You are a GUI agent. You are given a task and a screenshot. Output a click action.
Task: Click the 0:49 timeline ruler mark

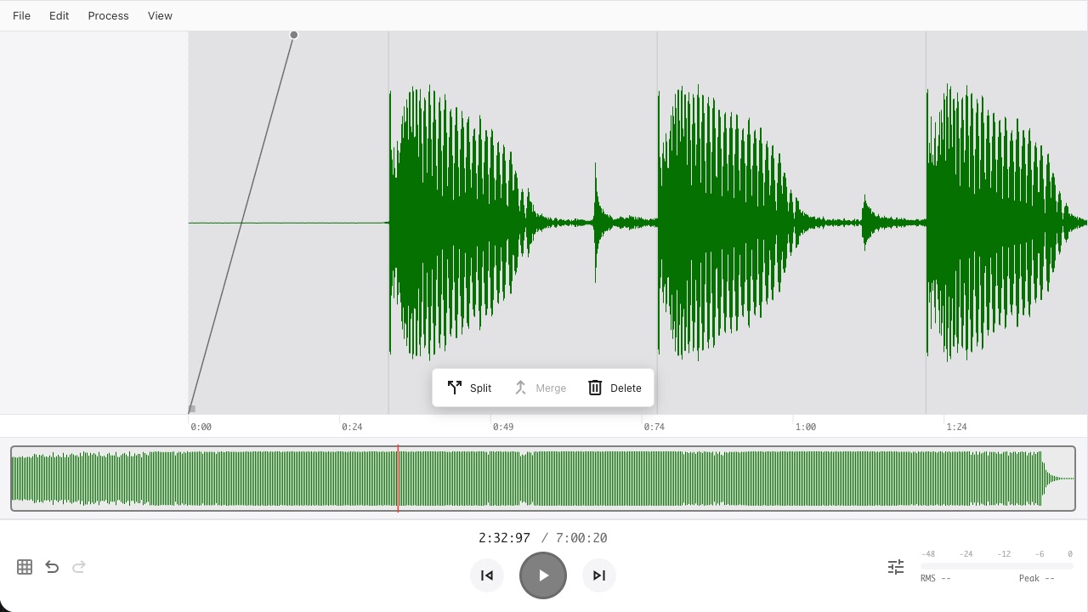[x=503, y=427]
